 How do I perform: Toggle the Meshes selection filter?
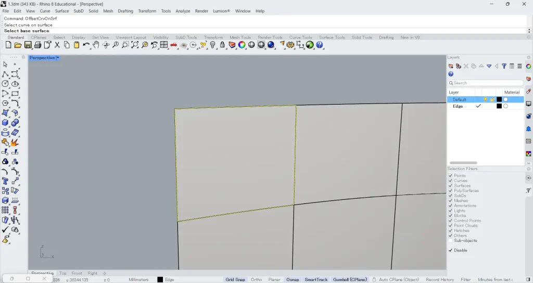coord(450,200)
